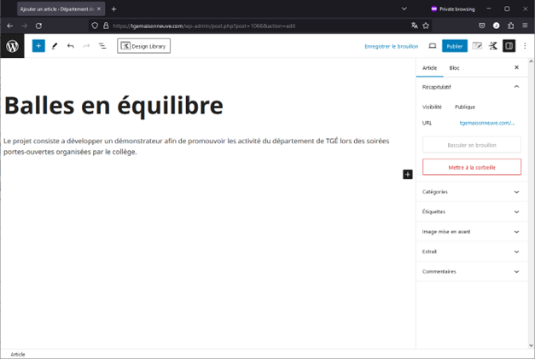This screenshot has width=535, height=359.
Task: Click the preview device icon
Action: point(432,46)
